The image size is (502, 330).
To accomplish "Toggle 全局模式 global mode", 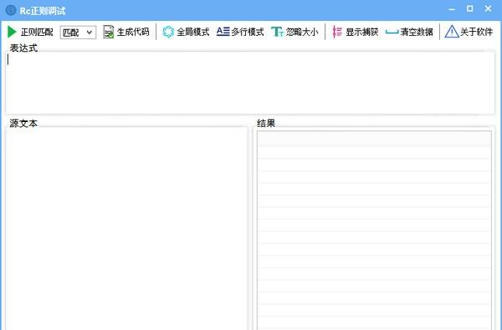I will tap(186, 32).
